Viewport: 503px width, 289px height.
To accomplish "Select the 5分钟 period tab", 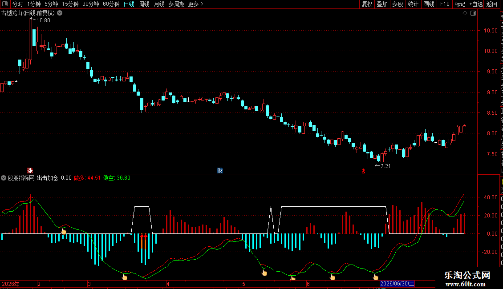I will tap(51, 4).
